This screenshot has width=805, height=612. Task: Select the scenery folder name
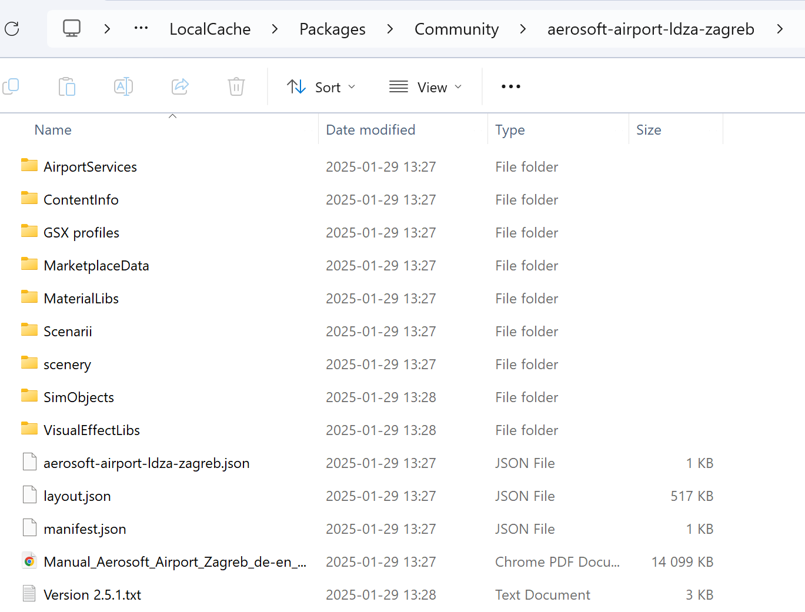tap(67, 364)
